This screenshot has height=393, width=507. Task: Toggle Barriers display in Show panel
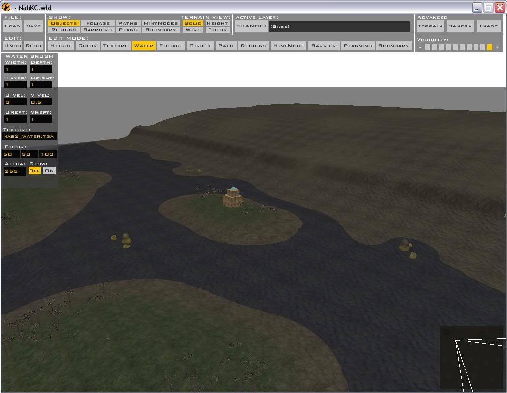coord(98,30)
